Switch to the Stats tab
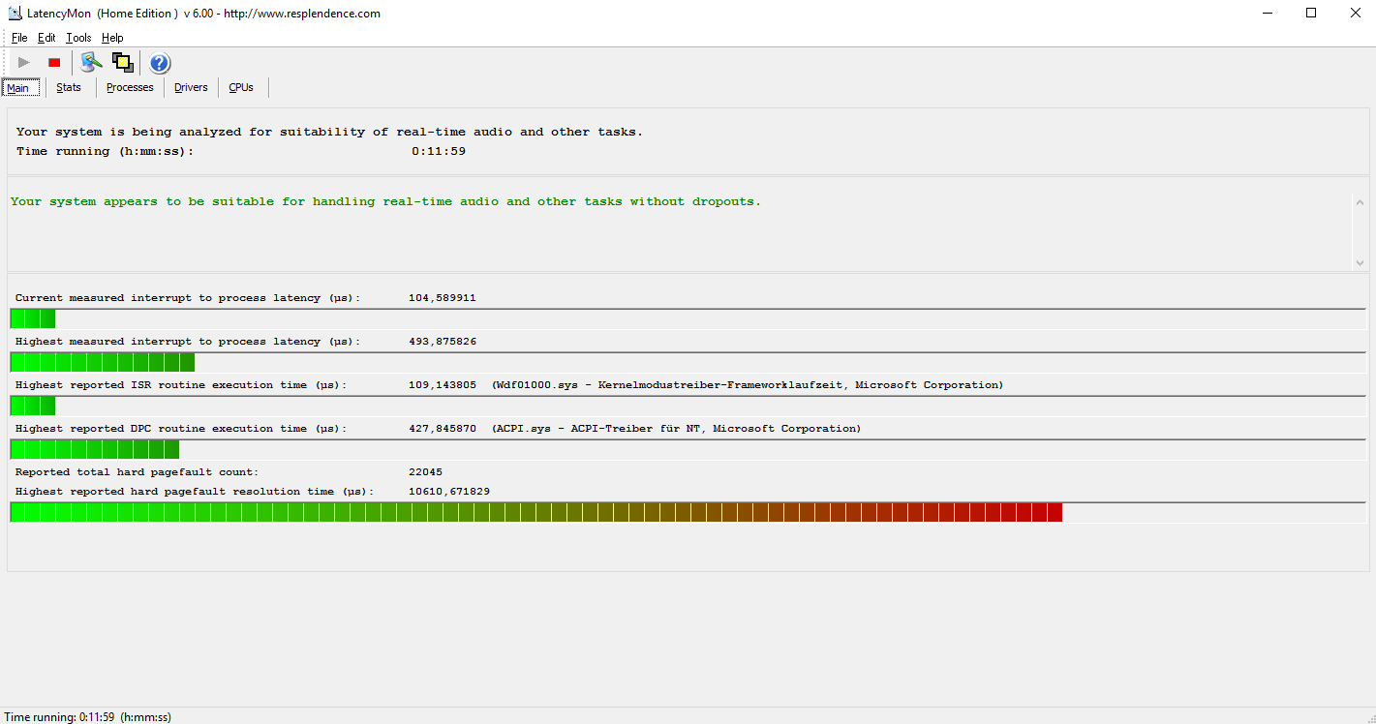This screenshot has height=724, width=1376. tap(69, 88)
